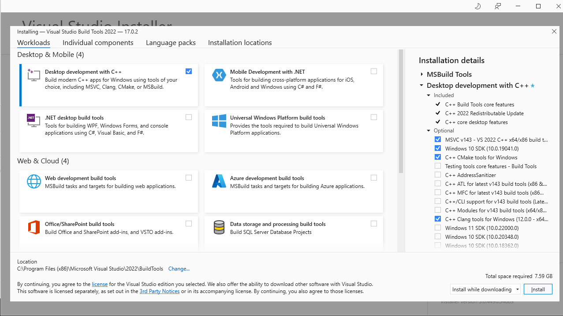Screen dimensions: 563x316
Task: Click the Desktop development with C++ workload icon
Action: click(34, 75)
